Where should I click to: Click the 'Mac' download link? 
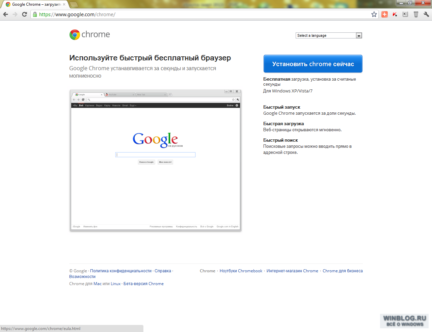click(x=98, y=284)
